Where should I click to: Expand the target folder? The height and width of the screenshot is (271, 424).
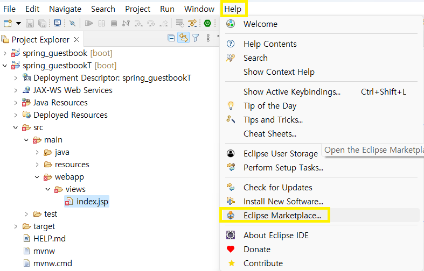pos(16,226)
